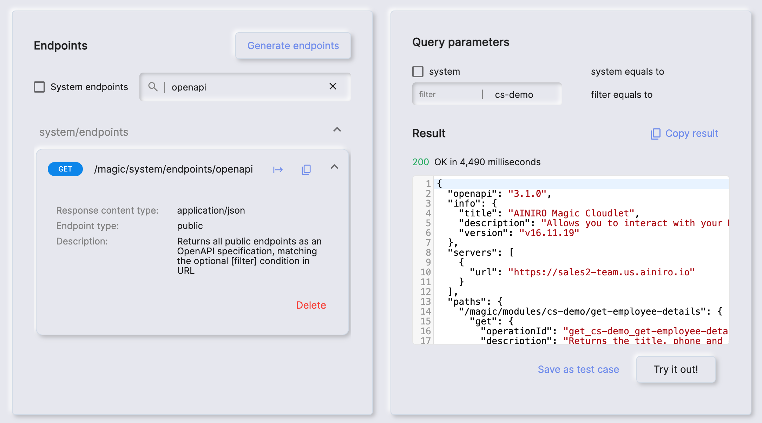Click the checkbox icon next to system parameter
The image size is (762, 423).
(x=418, y=71)
